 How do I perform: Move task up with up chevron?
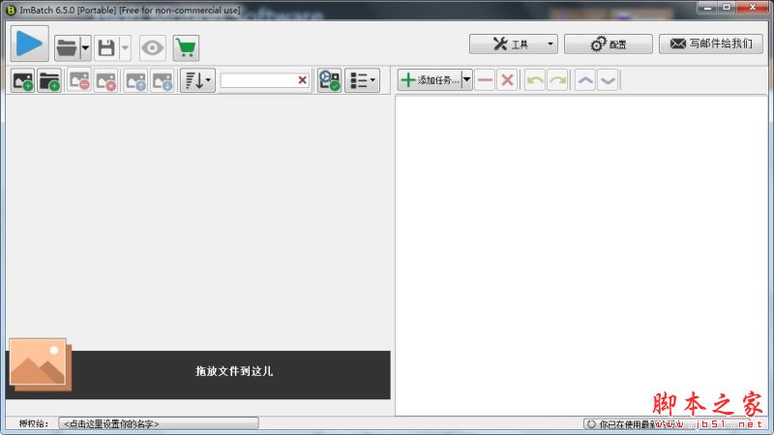[585, 80]
